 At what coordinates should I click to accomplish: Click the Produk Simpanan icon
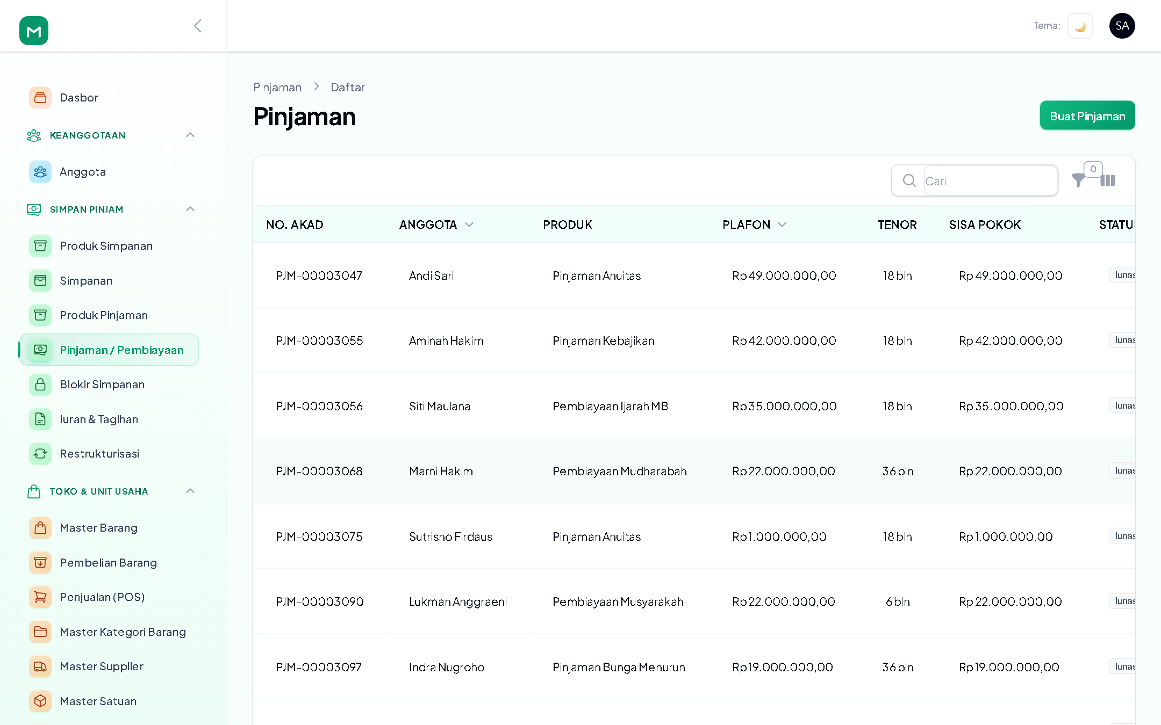pos(40,246)
